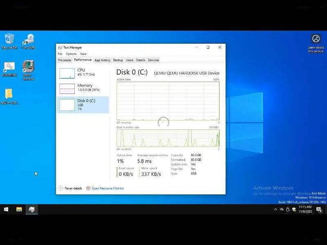Select the Disk 0 (C:) performance entry

83,105
